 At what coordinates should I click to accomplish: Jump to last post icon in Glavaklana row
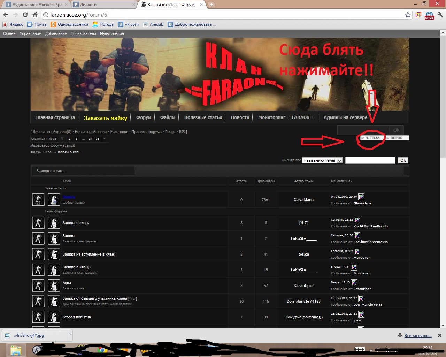point(361,197)
